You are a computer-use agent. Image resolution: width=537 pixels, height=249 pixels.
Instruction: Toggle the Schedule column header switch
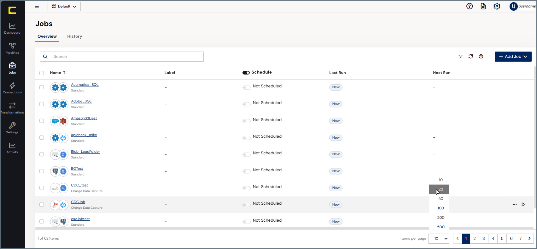(x=246, y=73)
